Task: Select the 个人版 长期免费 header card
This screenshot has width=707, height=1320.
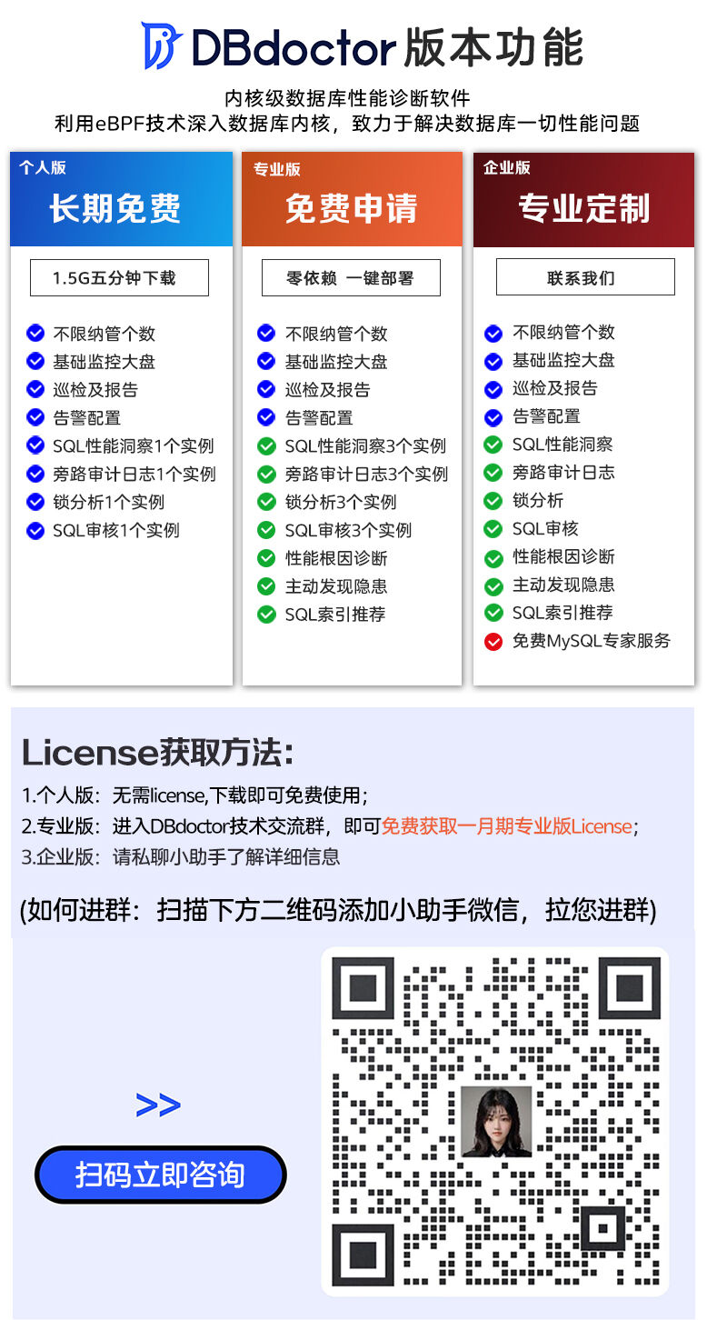Action: 121,199
